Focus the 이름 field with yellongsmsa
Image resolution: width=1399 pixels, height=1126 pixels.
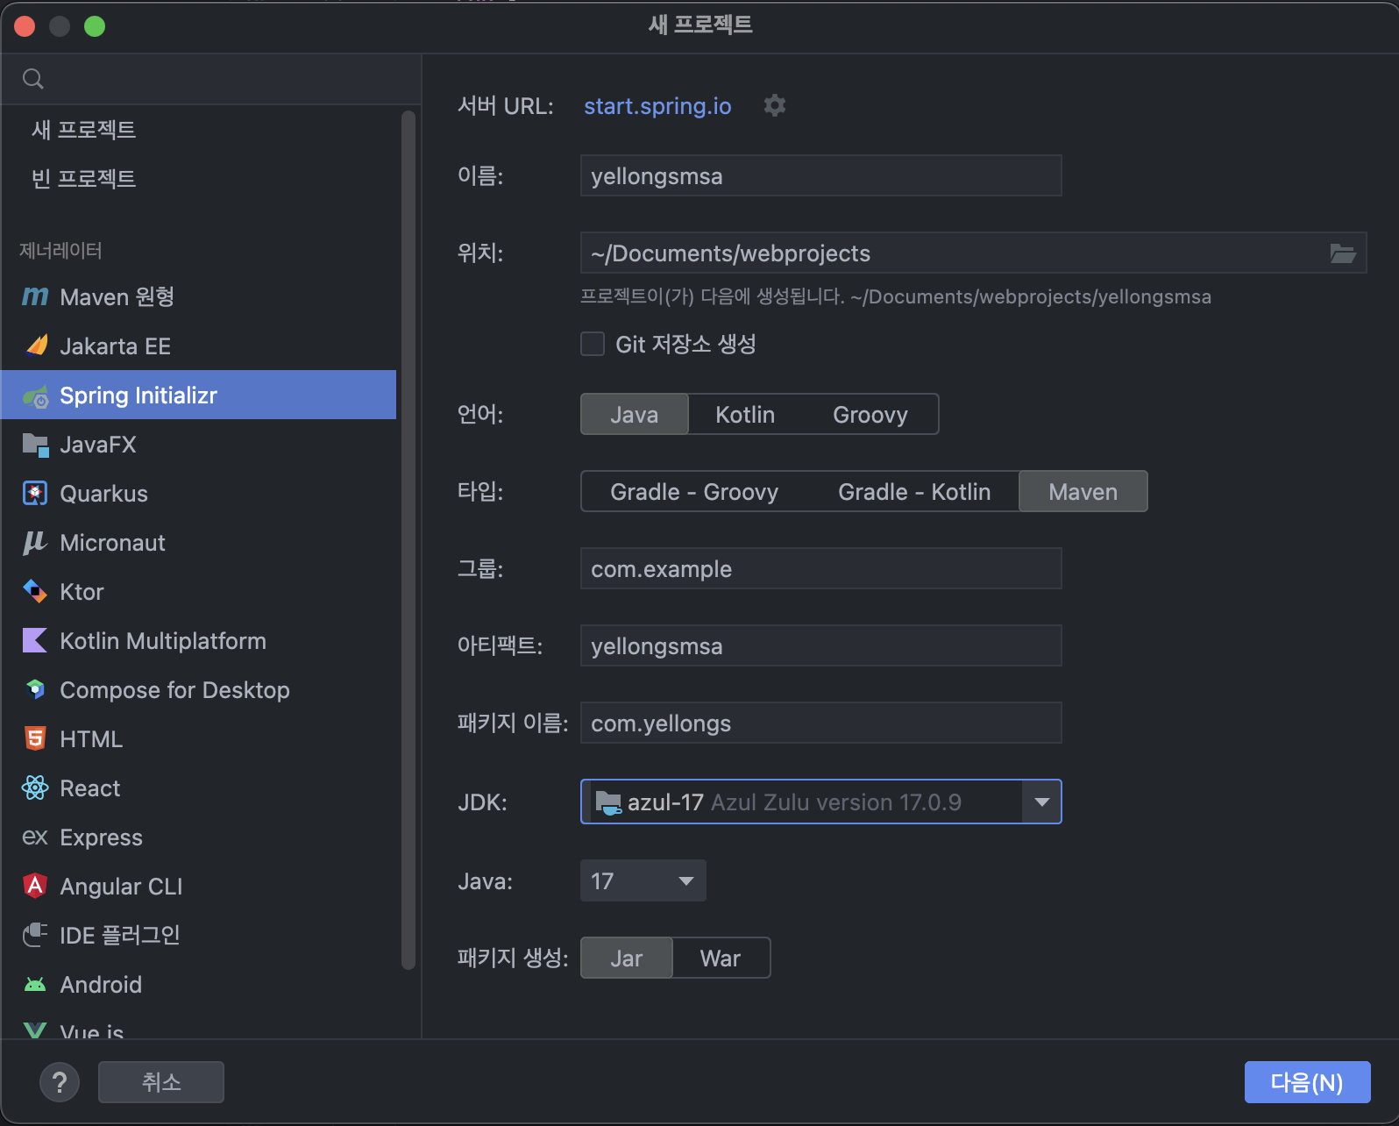point(820,175)
